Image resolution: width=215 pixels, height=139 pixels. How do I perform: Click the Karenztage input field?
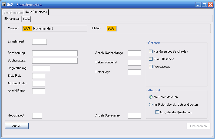point(134,72)
